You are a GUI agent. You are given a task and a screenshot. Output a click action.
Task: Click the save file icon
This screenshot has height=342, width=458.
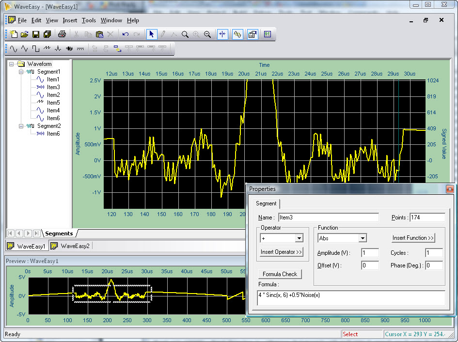[36, 34]
